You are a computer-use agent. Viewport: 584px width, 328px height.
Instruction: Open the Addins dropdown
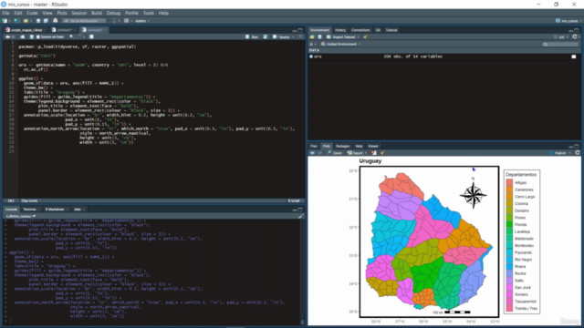click(142, 21)
